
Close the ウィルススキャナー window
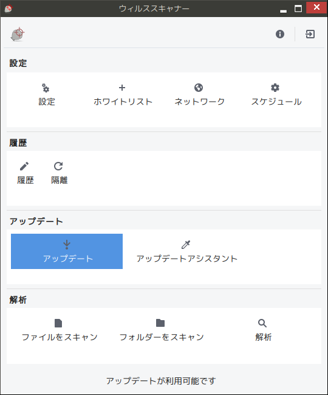316,7
